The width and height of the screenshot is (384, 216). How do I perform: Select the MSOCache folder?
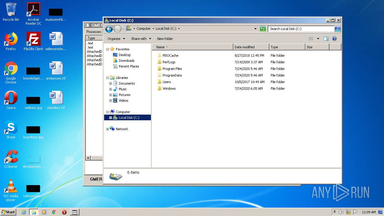[170, 55]
